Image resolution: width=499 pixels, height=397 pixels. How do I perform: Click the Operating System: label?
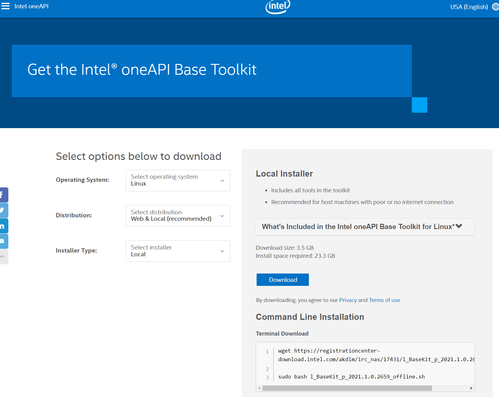pos(82,180)
